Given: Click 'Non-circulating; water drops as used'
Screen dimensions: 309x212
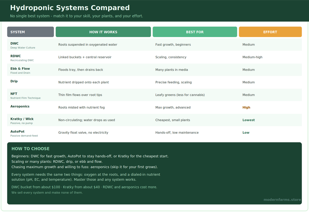Looking at the screenshot, I should 87,120.
